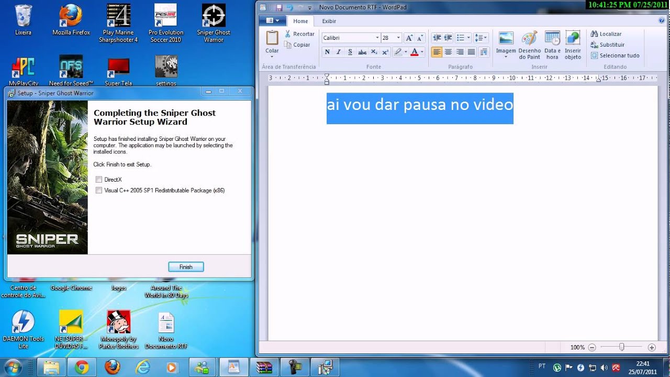Viewport: 670px width, 377px height.
Task: Open Firefox from the taskbar
Action: click(x=112, y=368)
